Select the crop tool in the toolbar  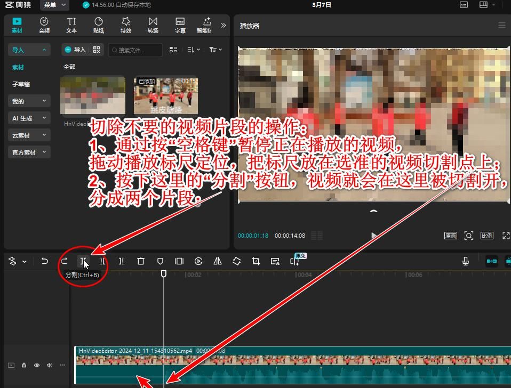click(x=256, y=261)
